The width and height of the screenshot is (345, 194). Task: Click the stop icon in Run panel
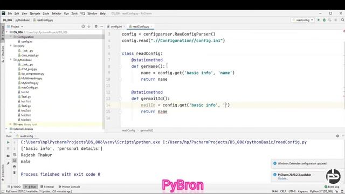tap(8, 149)
